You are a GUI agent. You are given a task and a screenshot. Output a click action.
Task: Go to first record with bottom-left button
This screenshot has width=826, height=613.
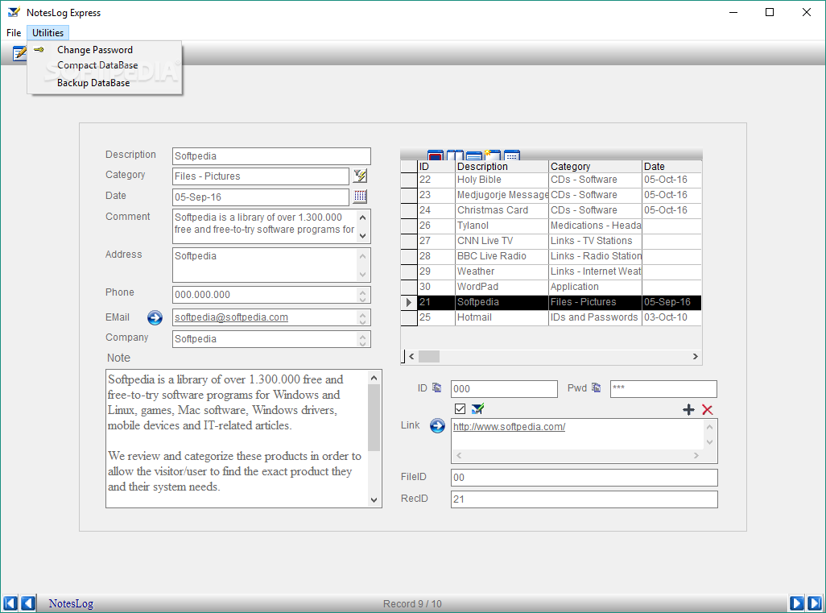[x=10, y=603]
